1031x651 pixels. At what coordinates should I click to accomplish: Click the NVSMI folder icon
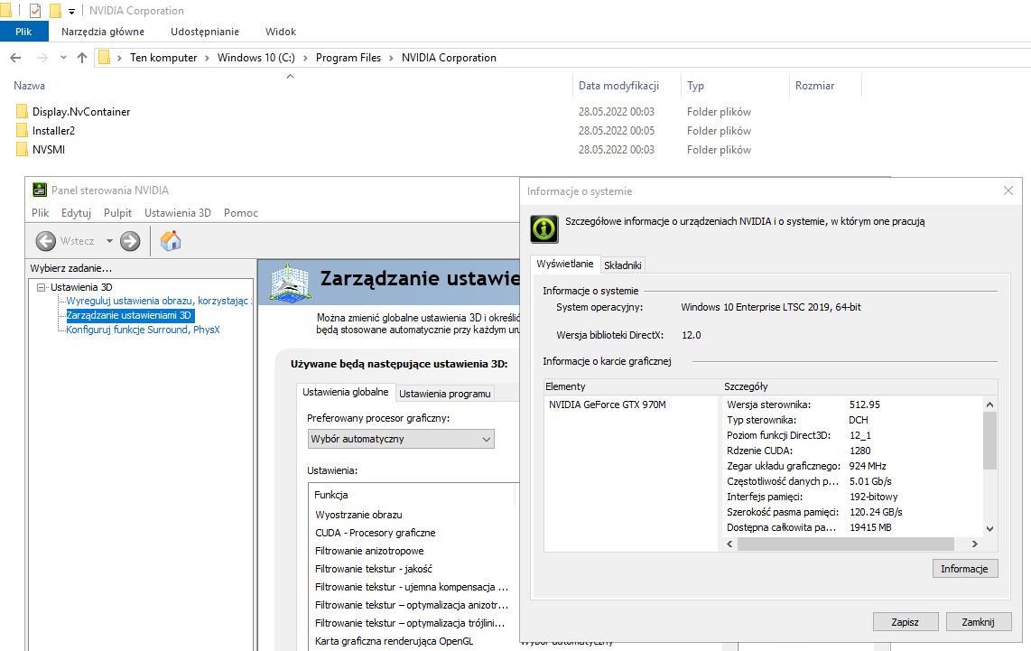click(22, 149)
